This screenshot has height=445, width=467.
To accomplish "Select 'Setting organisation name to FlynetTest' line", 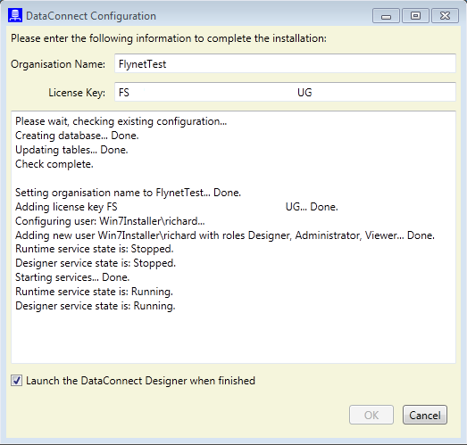I will pos(128,193).
